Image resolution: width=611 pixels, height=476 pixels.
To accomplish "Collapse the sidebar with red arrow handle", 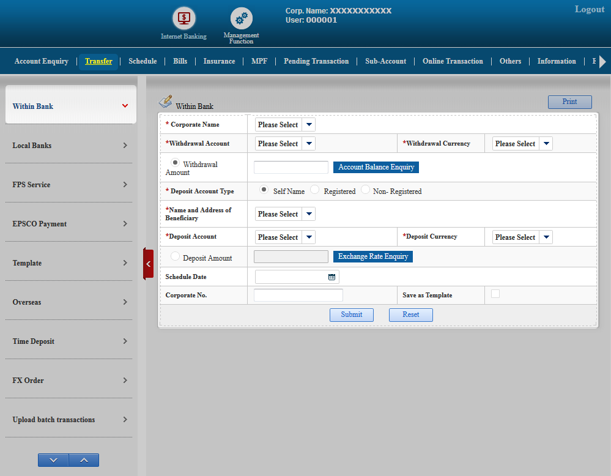I will click(148, 264).
